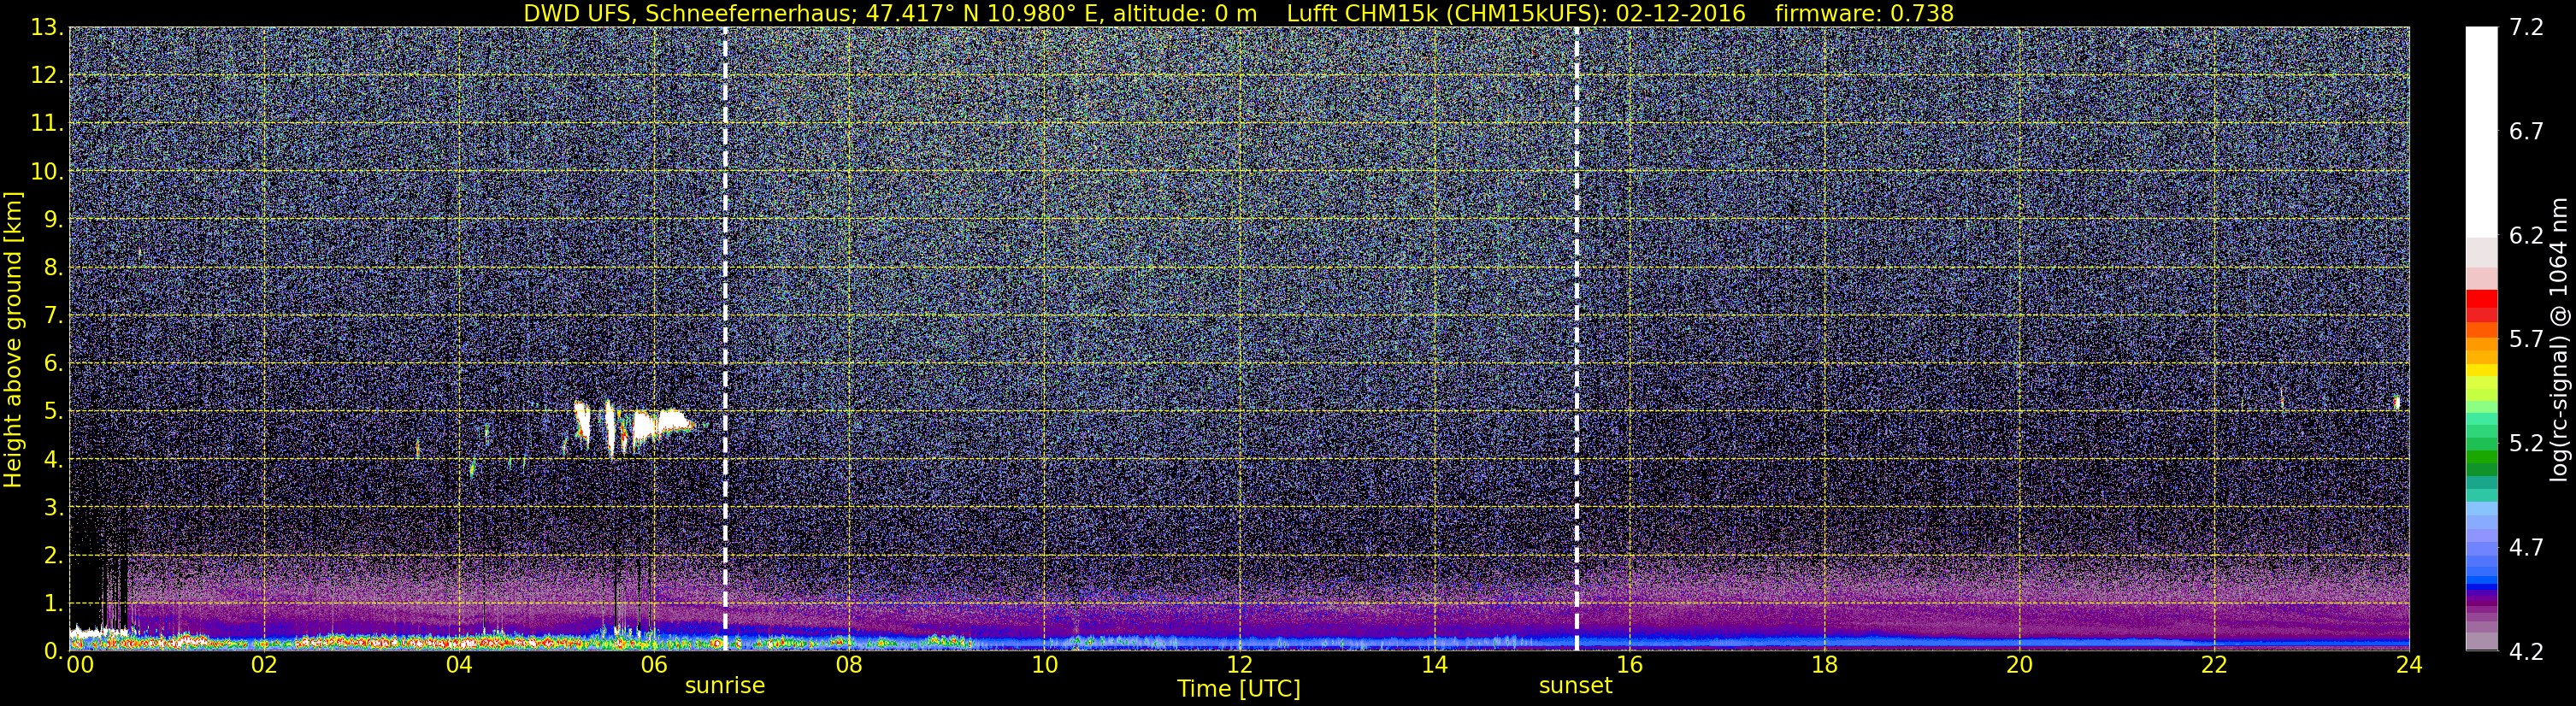
Task: Click the colorbar tick label "4.7"
Action: point(2527,548)
